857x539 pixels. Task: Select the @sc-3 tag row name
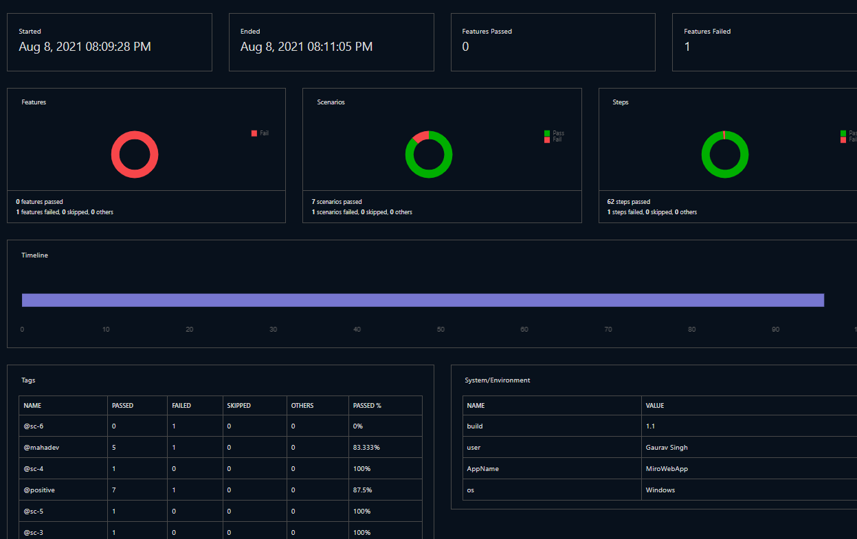pos(34,533)
